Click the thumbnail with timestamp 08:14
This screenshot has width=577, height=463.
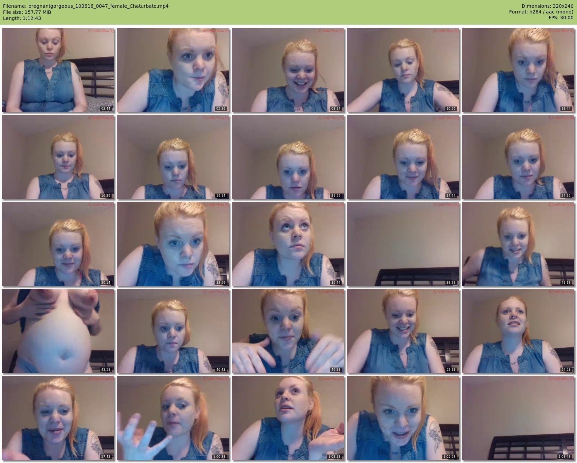tap(288, 70)
